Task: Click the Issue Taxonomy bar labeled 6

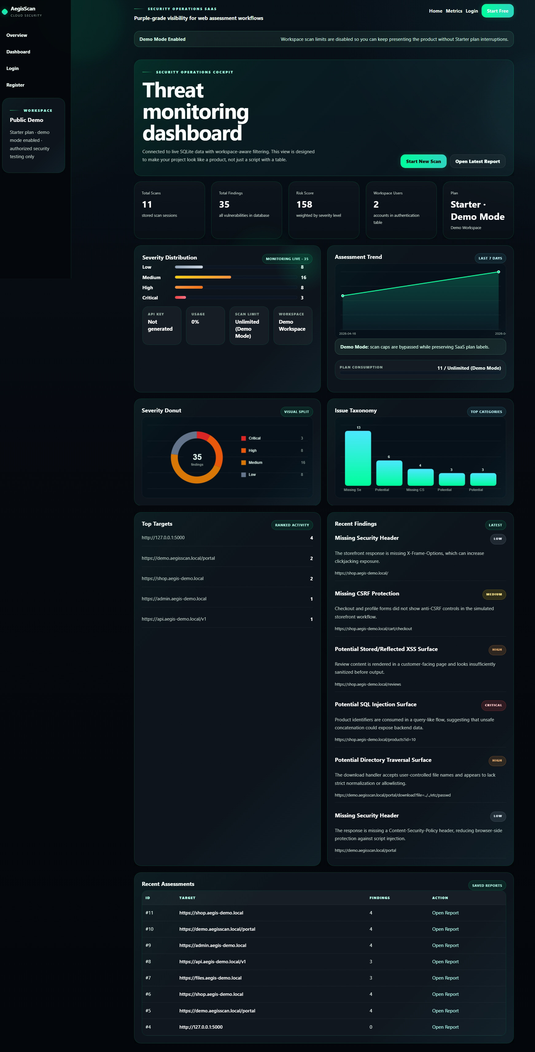Action: (389, 473)
